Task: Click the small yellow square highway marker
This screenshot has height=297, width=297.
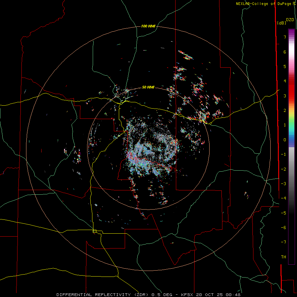Action: pos(94,231)
